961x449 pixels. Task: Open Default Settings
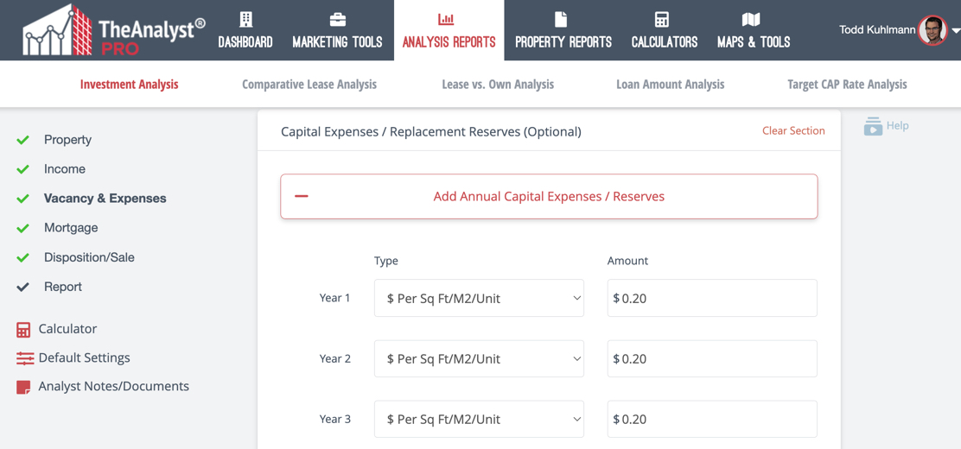coord(84,357)
